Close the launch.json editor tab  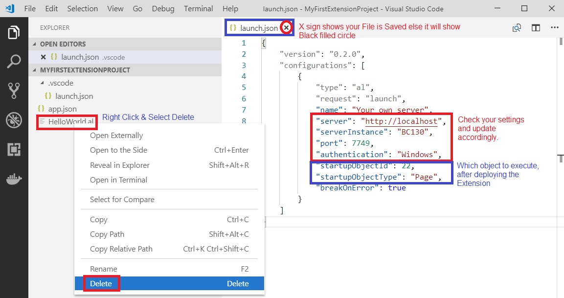pyautogui.click(x=287, y=28)
